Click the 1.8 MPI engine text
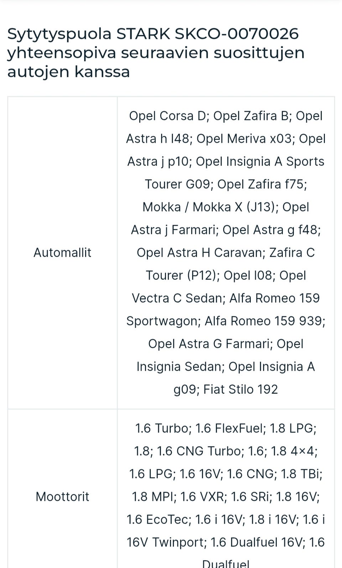The height and width of the screenshot is (568, 342). 154,496
